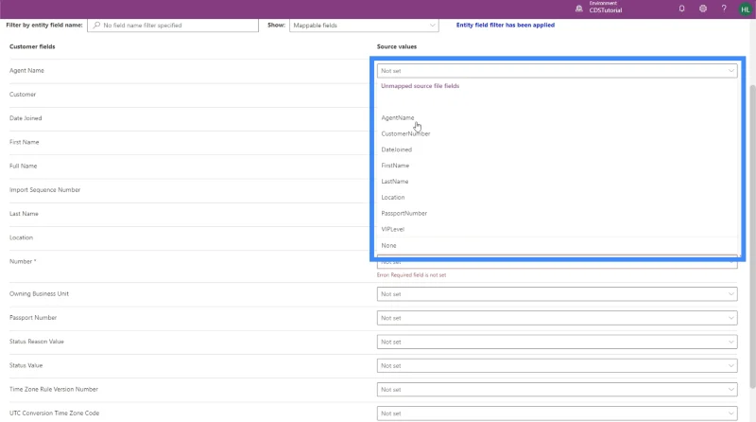Focus the entity field name filter box
756x422 pixels.
point(173,26)
